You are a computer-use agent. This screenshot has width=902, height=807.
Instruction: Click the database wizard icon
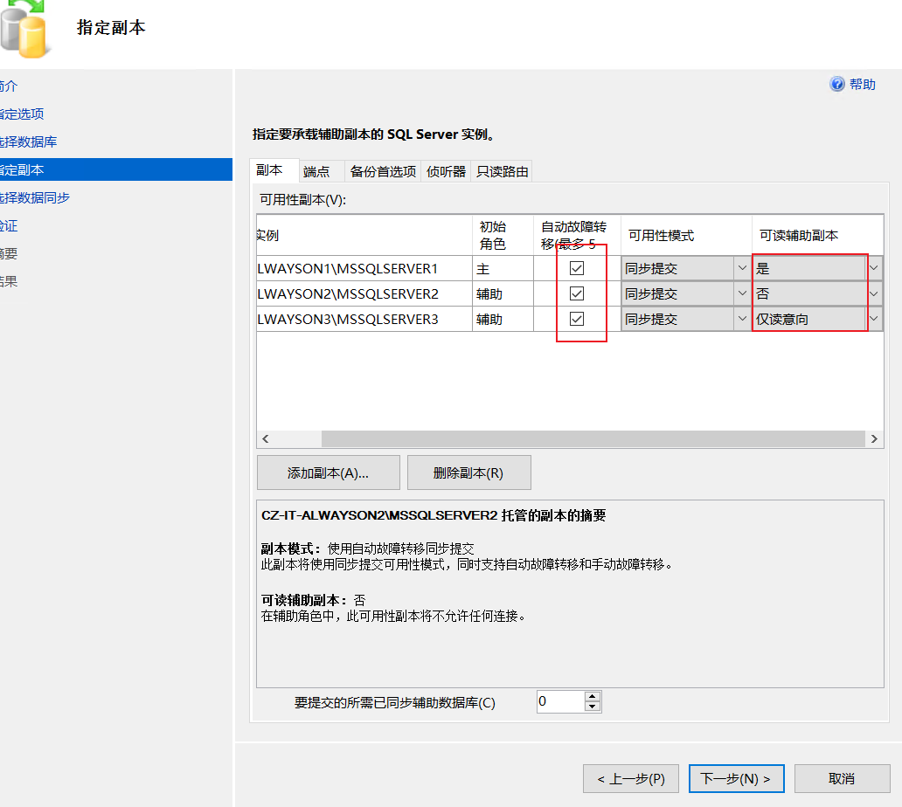[24, 30]
